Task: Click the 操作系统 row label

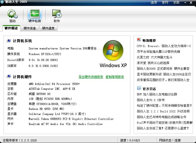Action: click(13, 54)
